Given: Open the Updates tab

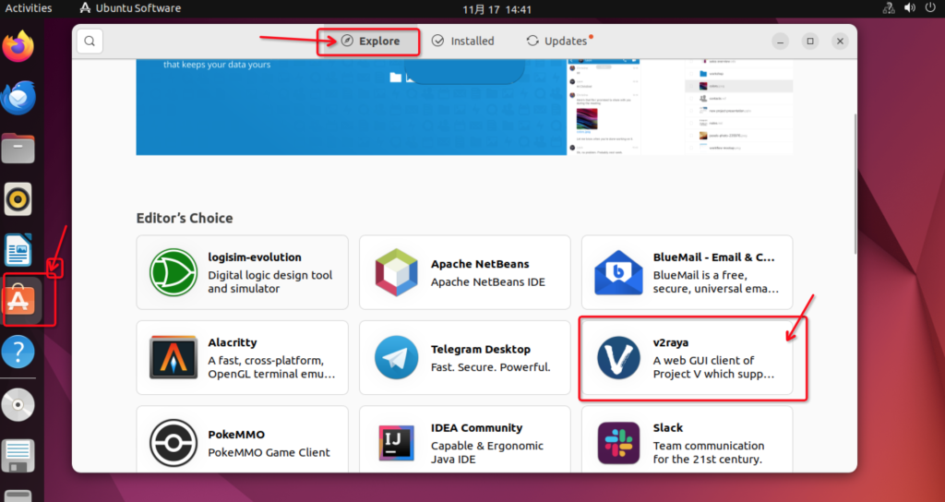Looking at the screenshot, I should tap(559, 41).
